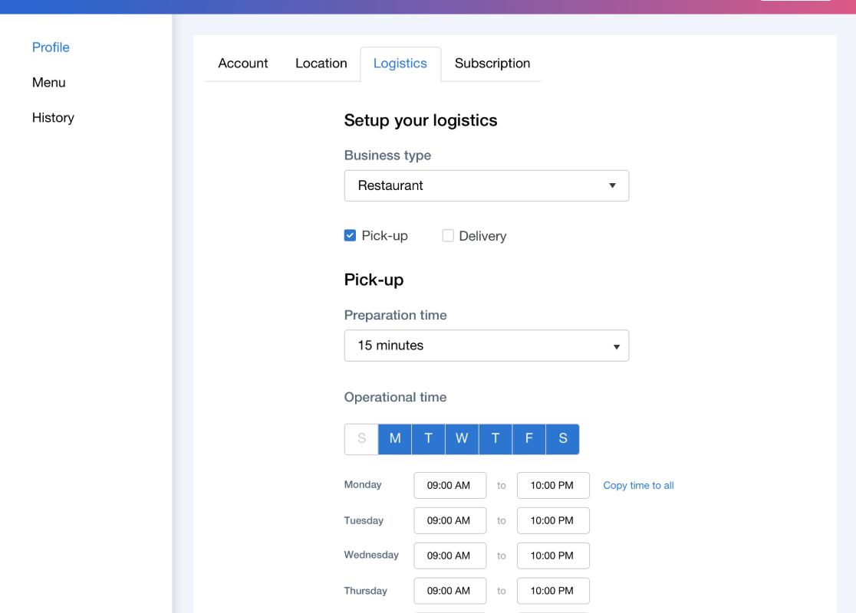Click the Operational time label

tap(395, 397)
